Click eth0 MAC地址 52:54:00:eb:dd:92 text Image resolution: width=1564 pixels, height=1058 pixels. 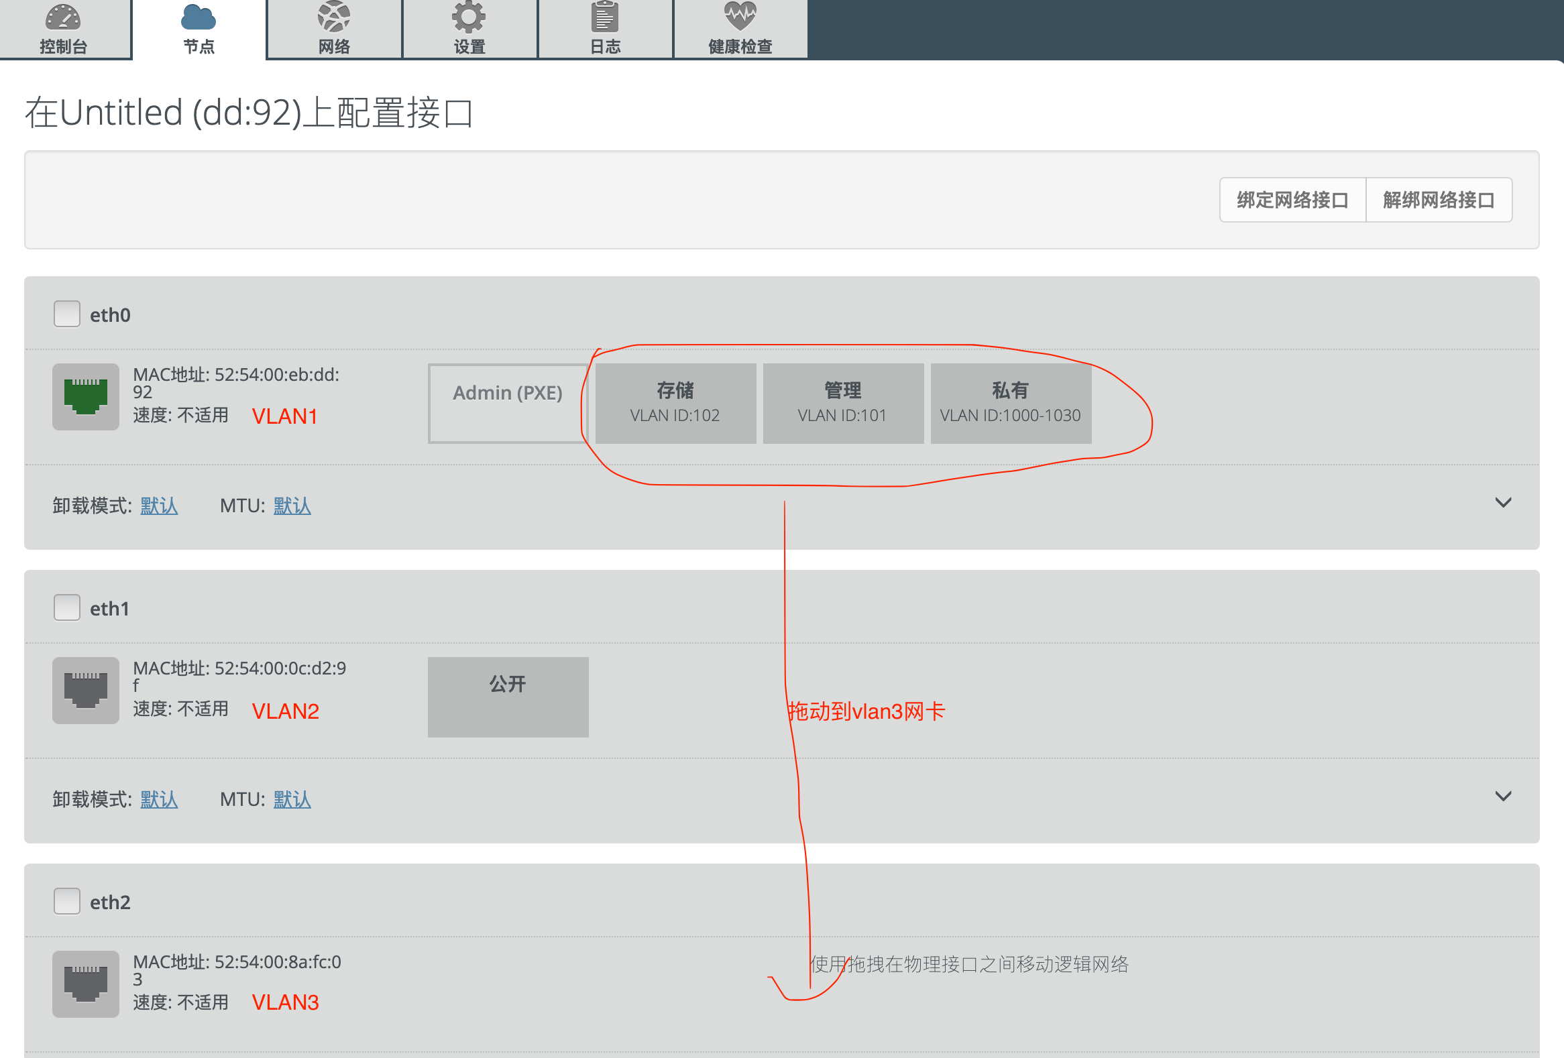[x=236, y=384]
